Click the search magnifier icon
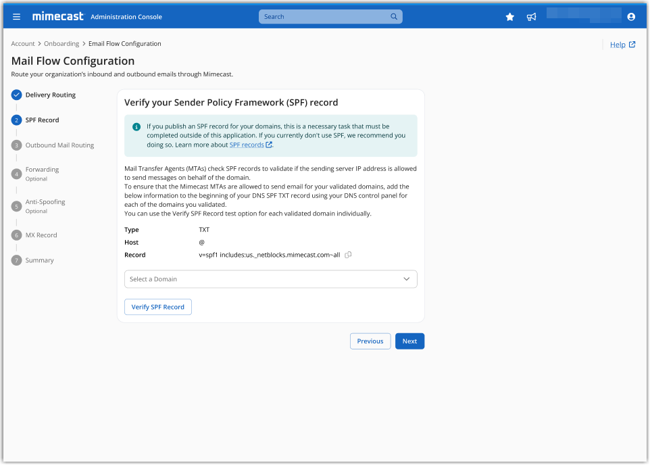 [394, 16]
